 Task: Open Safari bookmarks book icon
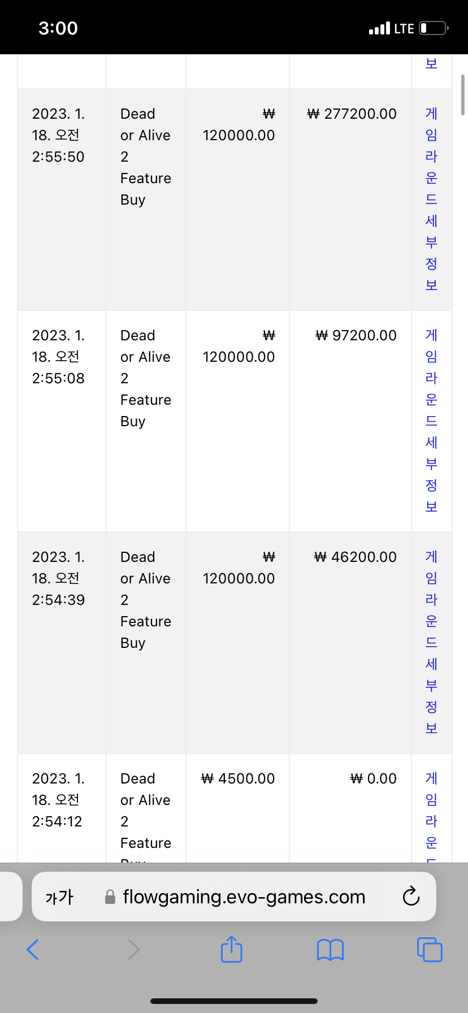click(331, 950)
